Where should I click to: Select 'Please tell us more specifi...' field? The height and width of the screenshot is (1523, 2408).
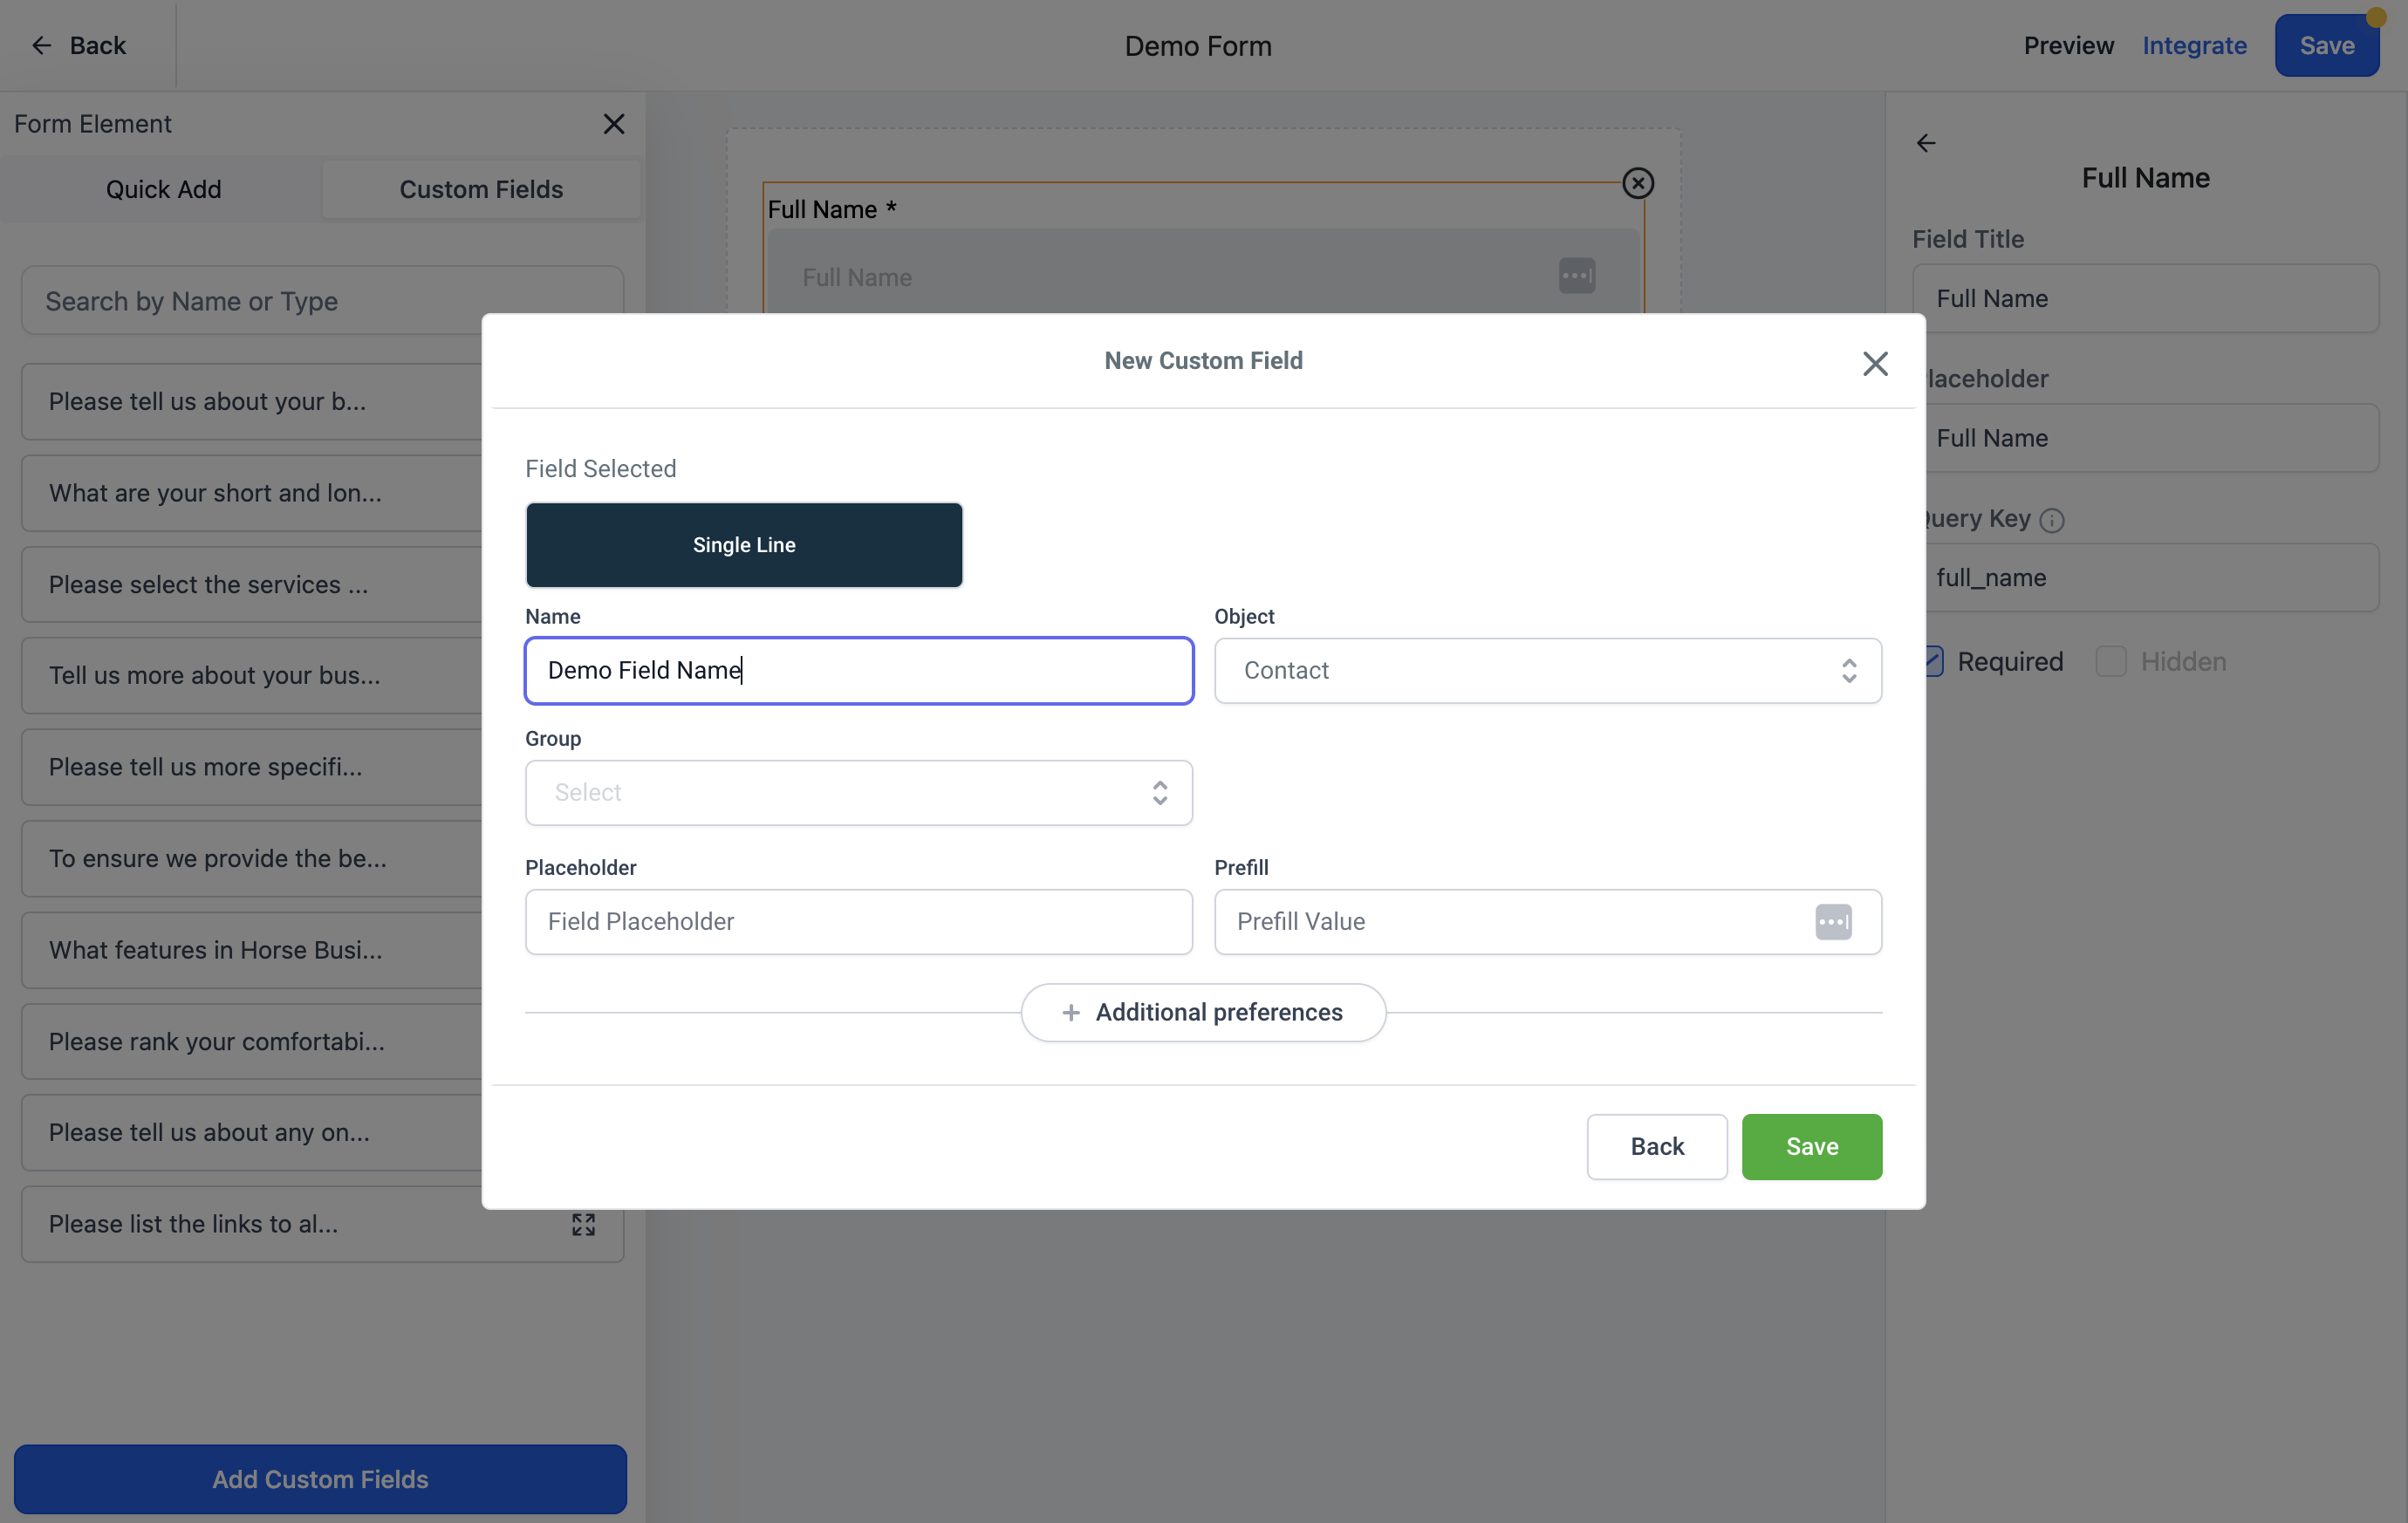252,767
